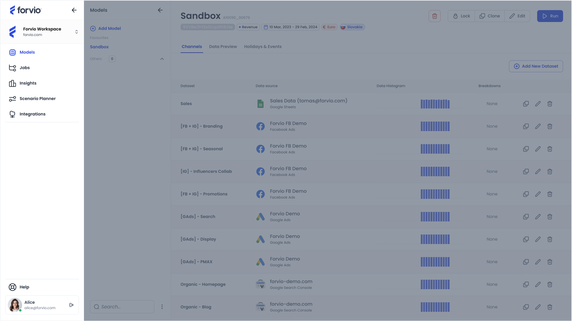Screen dimensions: 572x321
Task: Focus the models Search field
Action: click(122, 307)
